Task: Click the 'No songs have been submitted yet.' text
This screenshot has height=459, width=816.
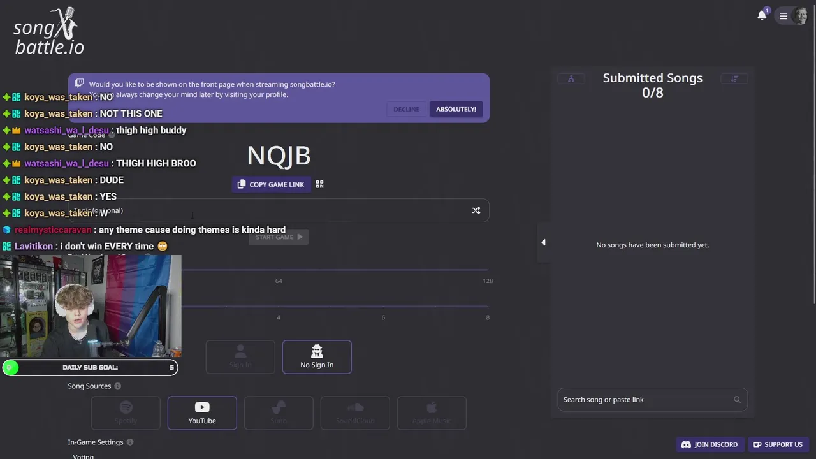Action: point(653,245)
